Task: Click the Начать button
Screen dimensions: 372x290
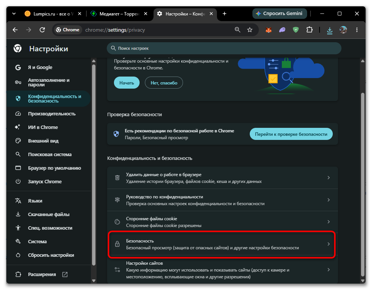Action: pos(127,83)
